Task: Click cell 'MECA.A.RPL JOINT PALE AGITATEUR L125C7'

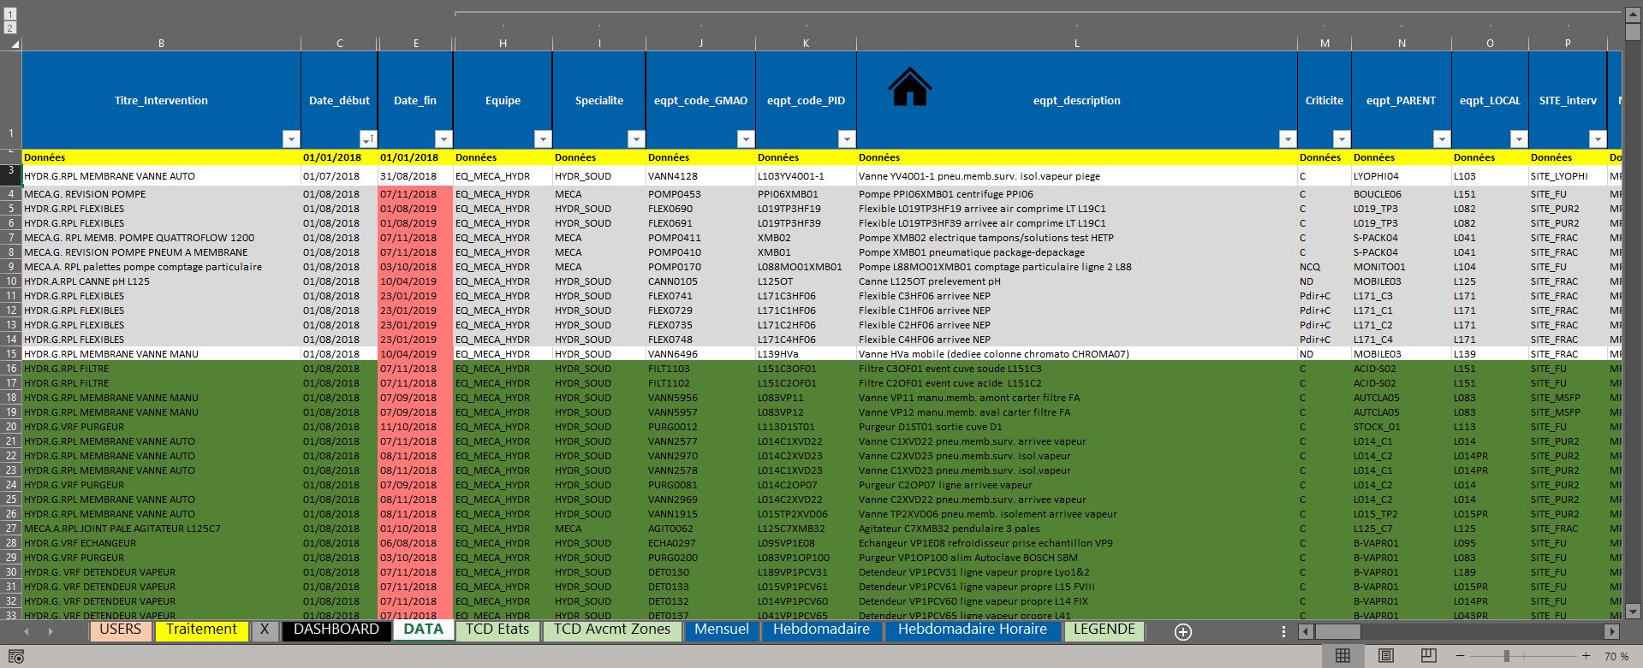Action: point(161,529)
